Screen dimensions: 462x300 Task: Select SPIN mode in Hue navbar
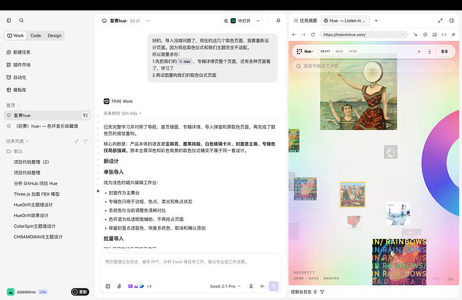pyautogui.click(x=353, y=52)
